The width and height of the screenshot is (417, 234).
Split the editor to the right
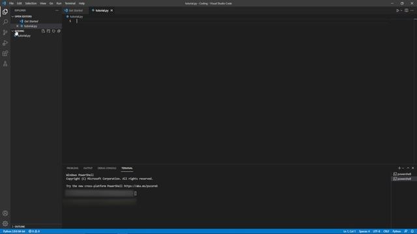(407, 10)
